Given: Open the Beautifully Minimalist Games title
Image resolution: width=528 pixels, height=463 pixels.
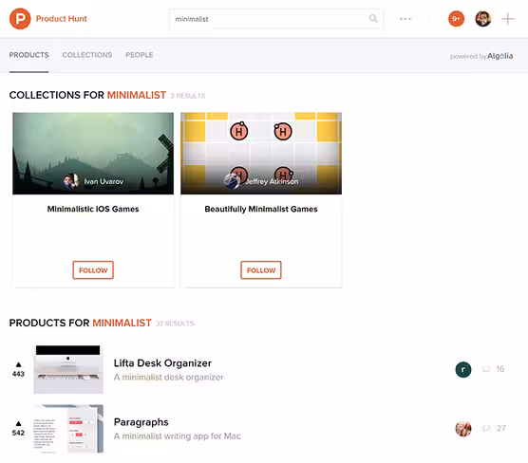Looking at the screenshot, I should (261, 209).
